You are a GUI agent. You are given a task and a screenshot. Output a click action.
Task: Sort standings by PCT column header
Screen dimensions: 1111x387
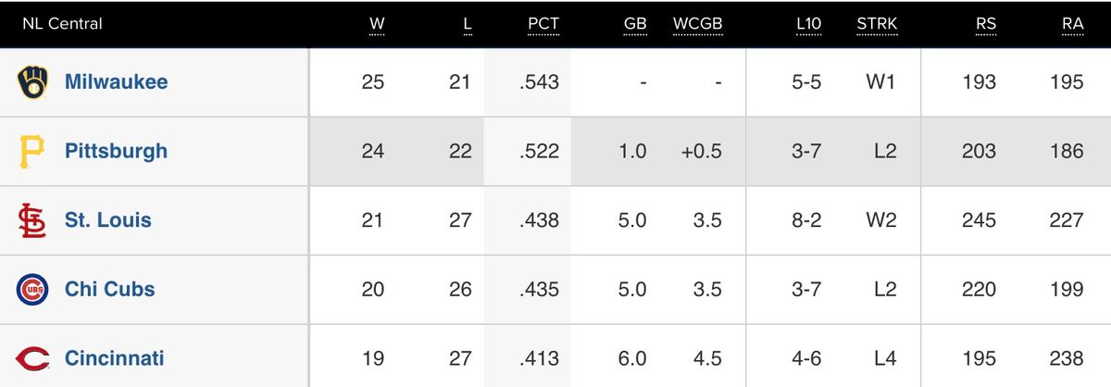pos(543,23)
